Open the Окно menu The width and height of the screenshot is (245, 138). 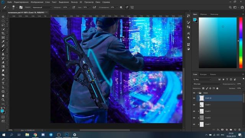pyautogui.click(x=98, y=2)
